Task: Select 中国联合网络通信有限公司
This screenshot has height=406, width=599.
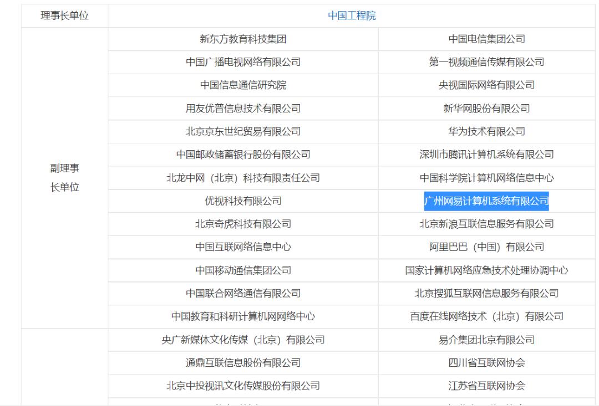Action: 243,294
